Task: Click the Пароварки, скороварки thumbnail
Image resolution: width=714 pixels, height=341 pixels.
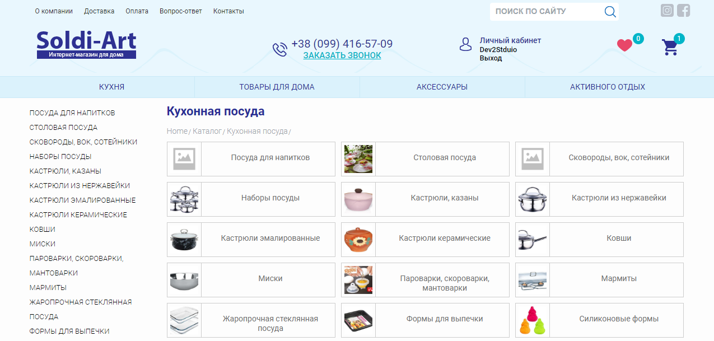Action: [358, 279]
